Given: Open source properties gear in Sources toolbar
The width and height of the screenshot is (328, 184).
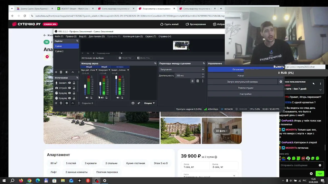Looking at the screenshot, I should pyautogui.click(x=67, y=103).
